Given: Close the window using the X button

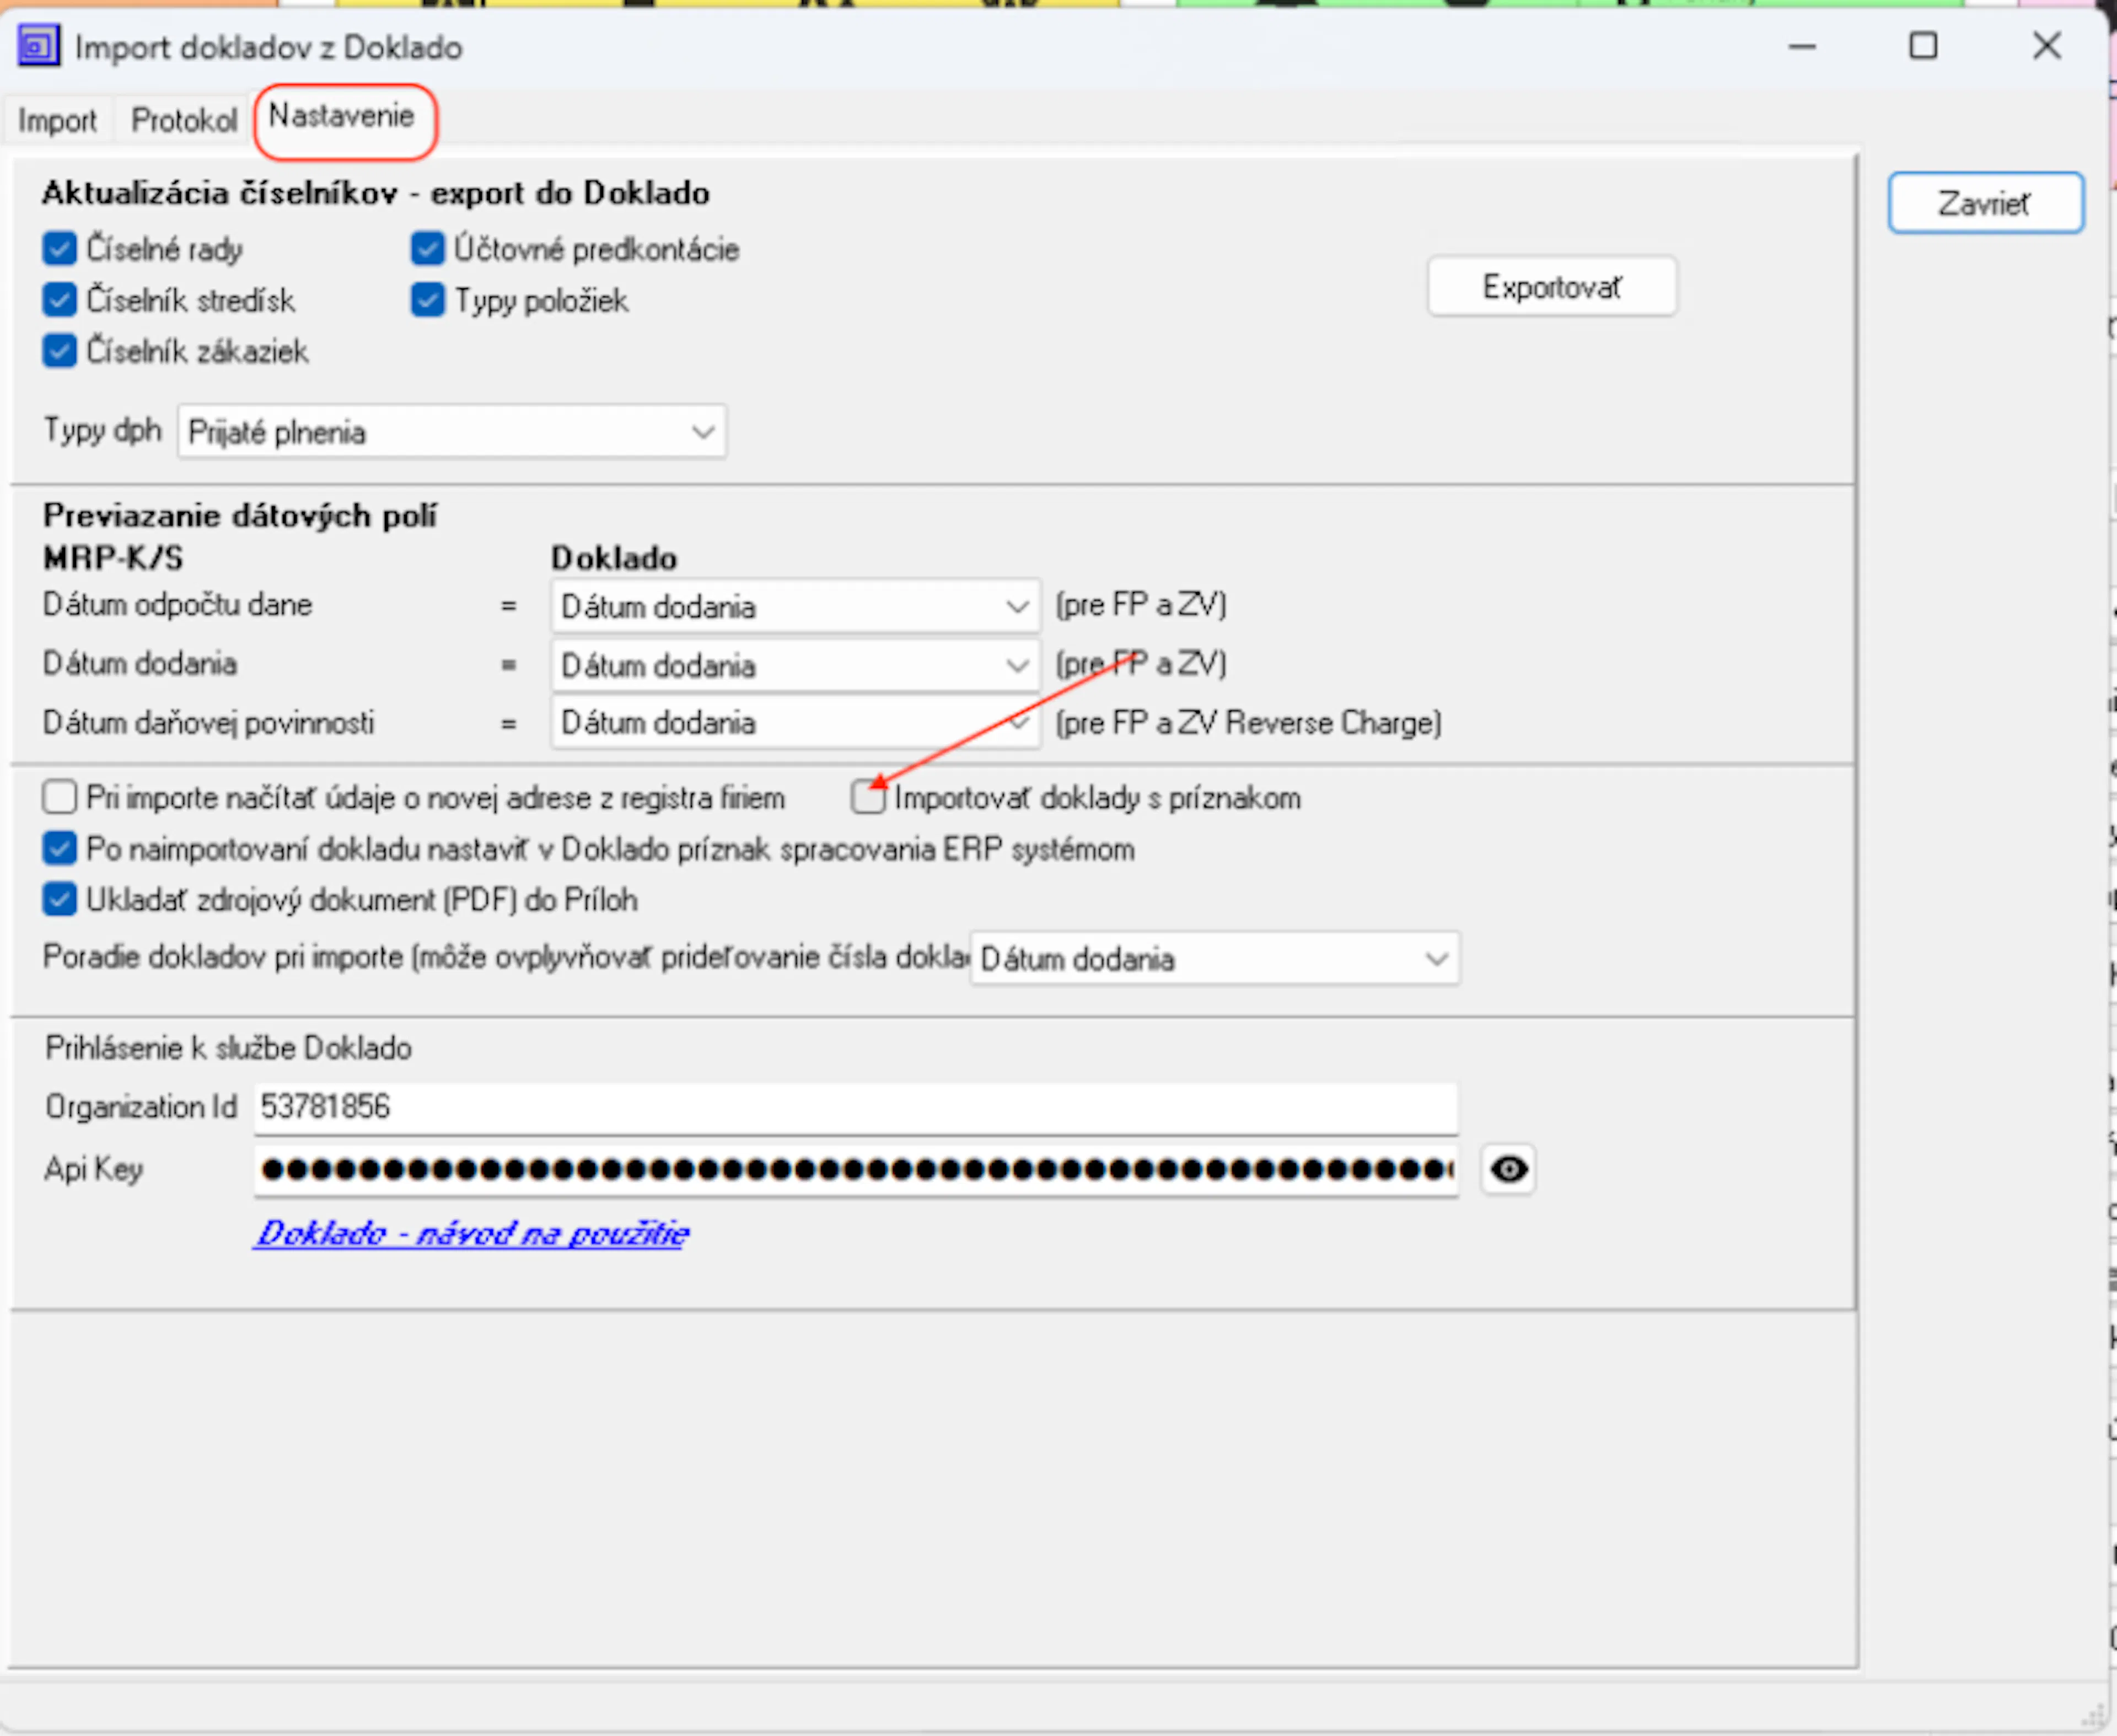Looking at the screenshot, I should (2047, 46).
